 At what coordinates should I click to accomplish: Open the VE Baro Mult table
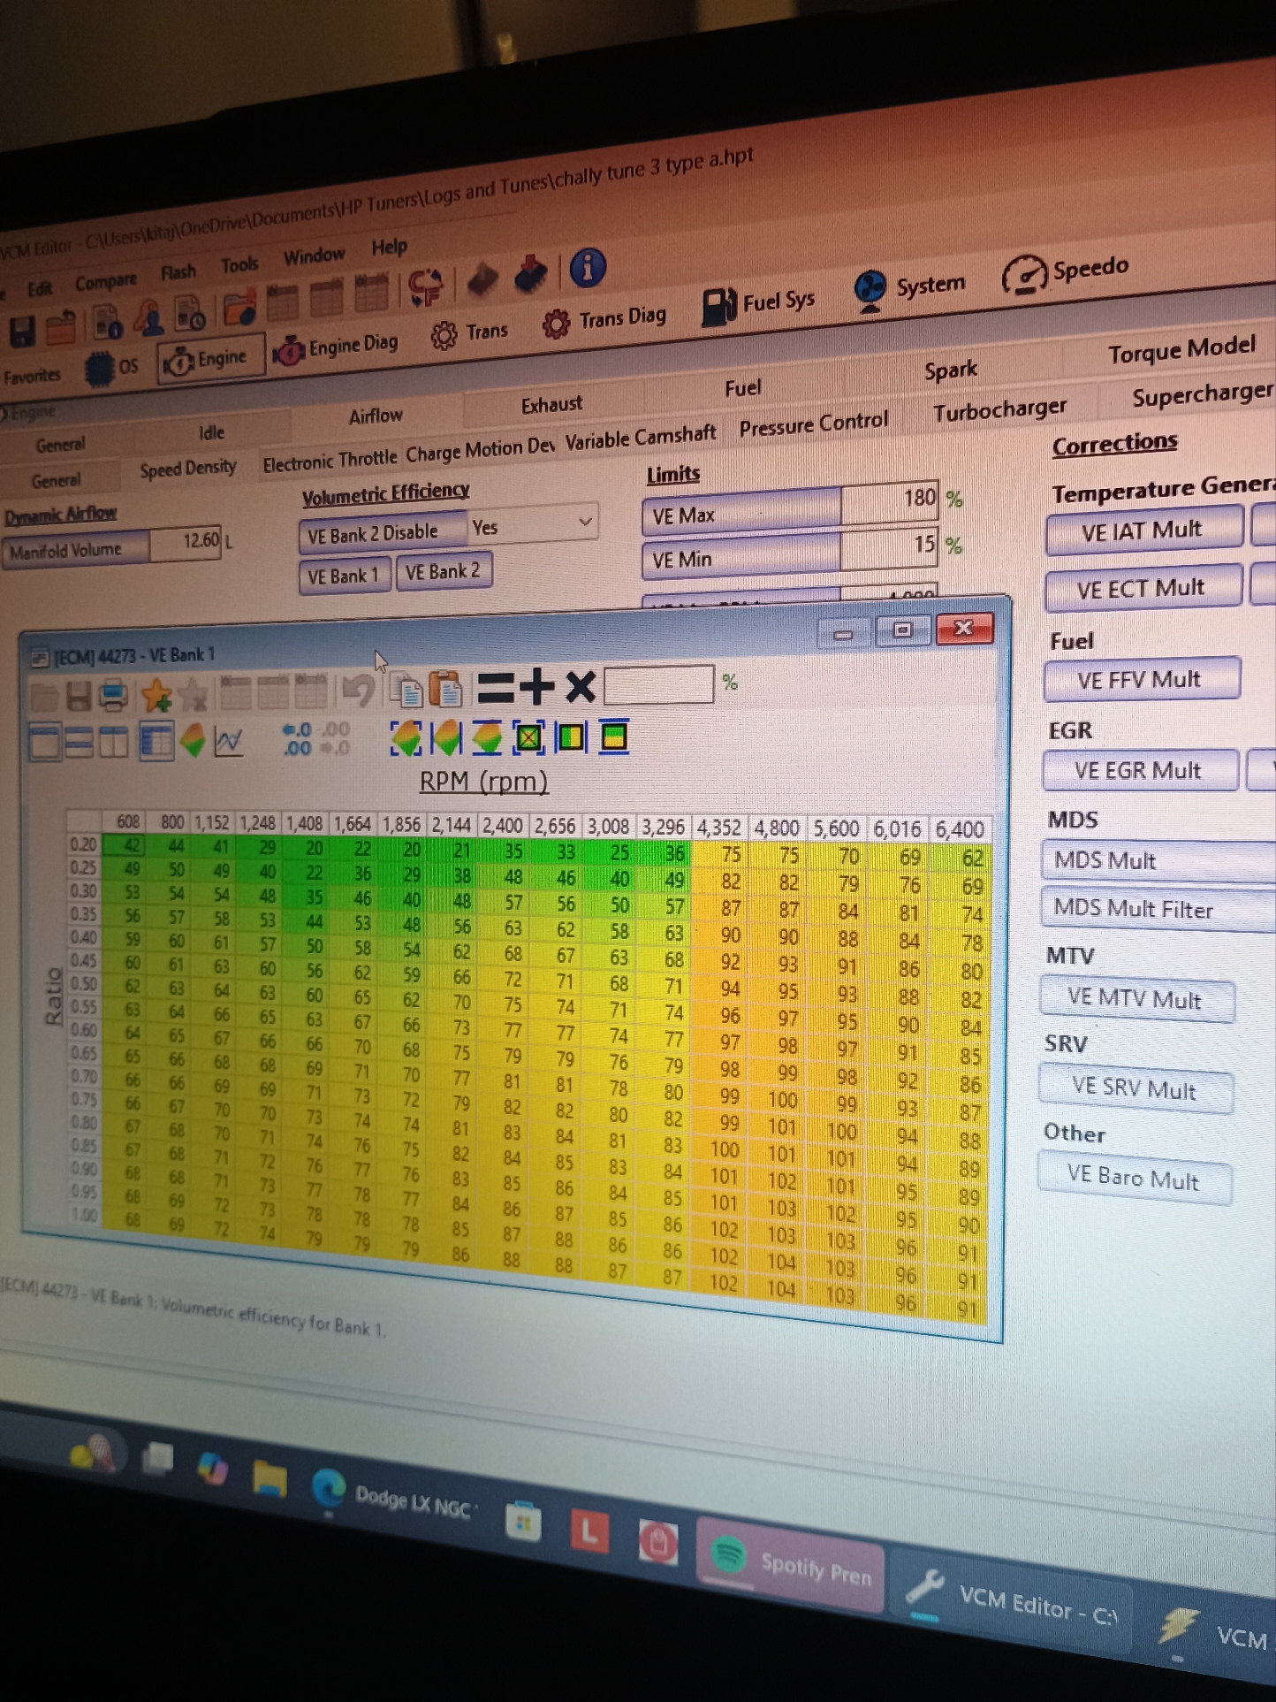pyautogui.click(x=1134, y=1178)
